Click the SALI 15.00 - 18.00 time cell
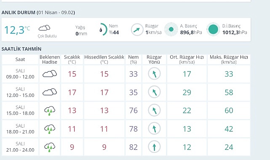This screenshot has height=160, width=270. [20, 110]
